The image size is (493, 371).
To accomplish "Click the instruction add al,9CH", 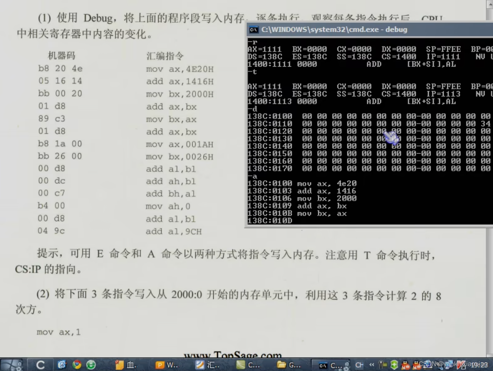I will [x=174, y=231].
